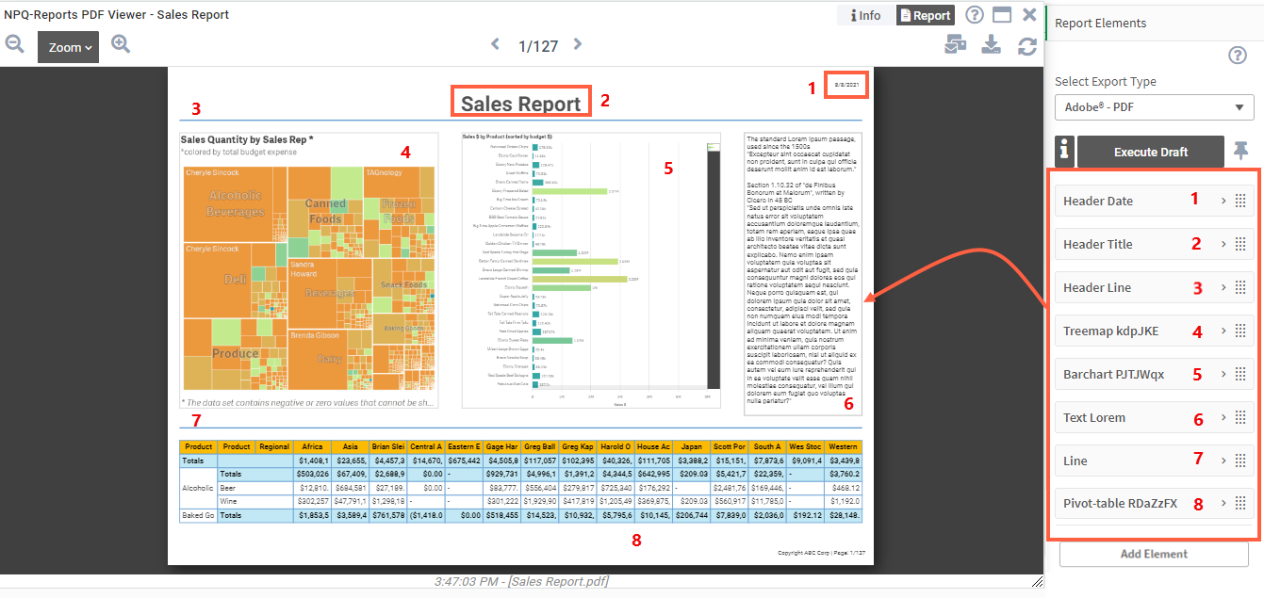
Task: Switch to the Info tab
Action: pyautogui.click(x=865, y=15)
